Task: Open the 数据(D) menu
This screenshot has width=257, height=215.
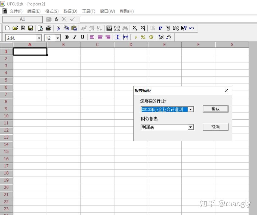Action: point(70,11)
